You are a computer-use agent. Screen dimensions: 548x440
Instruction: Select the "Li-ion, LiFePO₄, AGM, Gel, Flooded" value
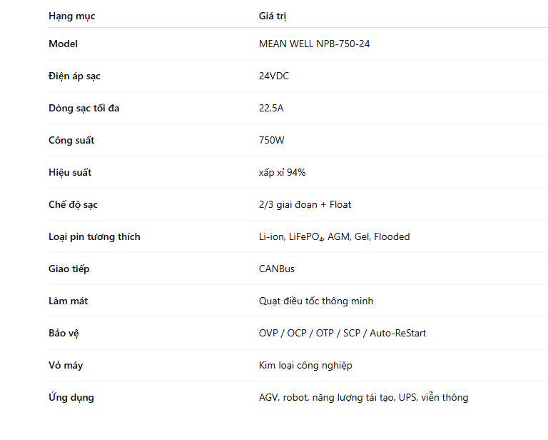334,236
